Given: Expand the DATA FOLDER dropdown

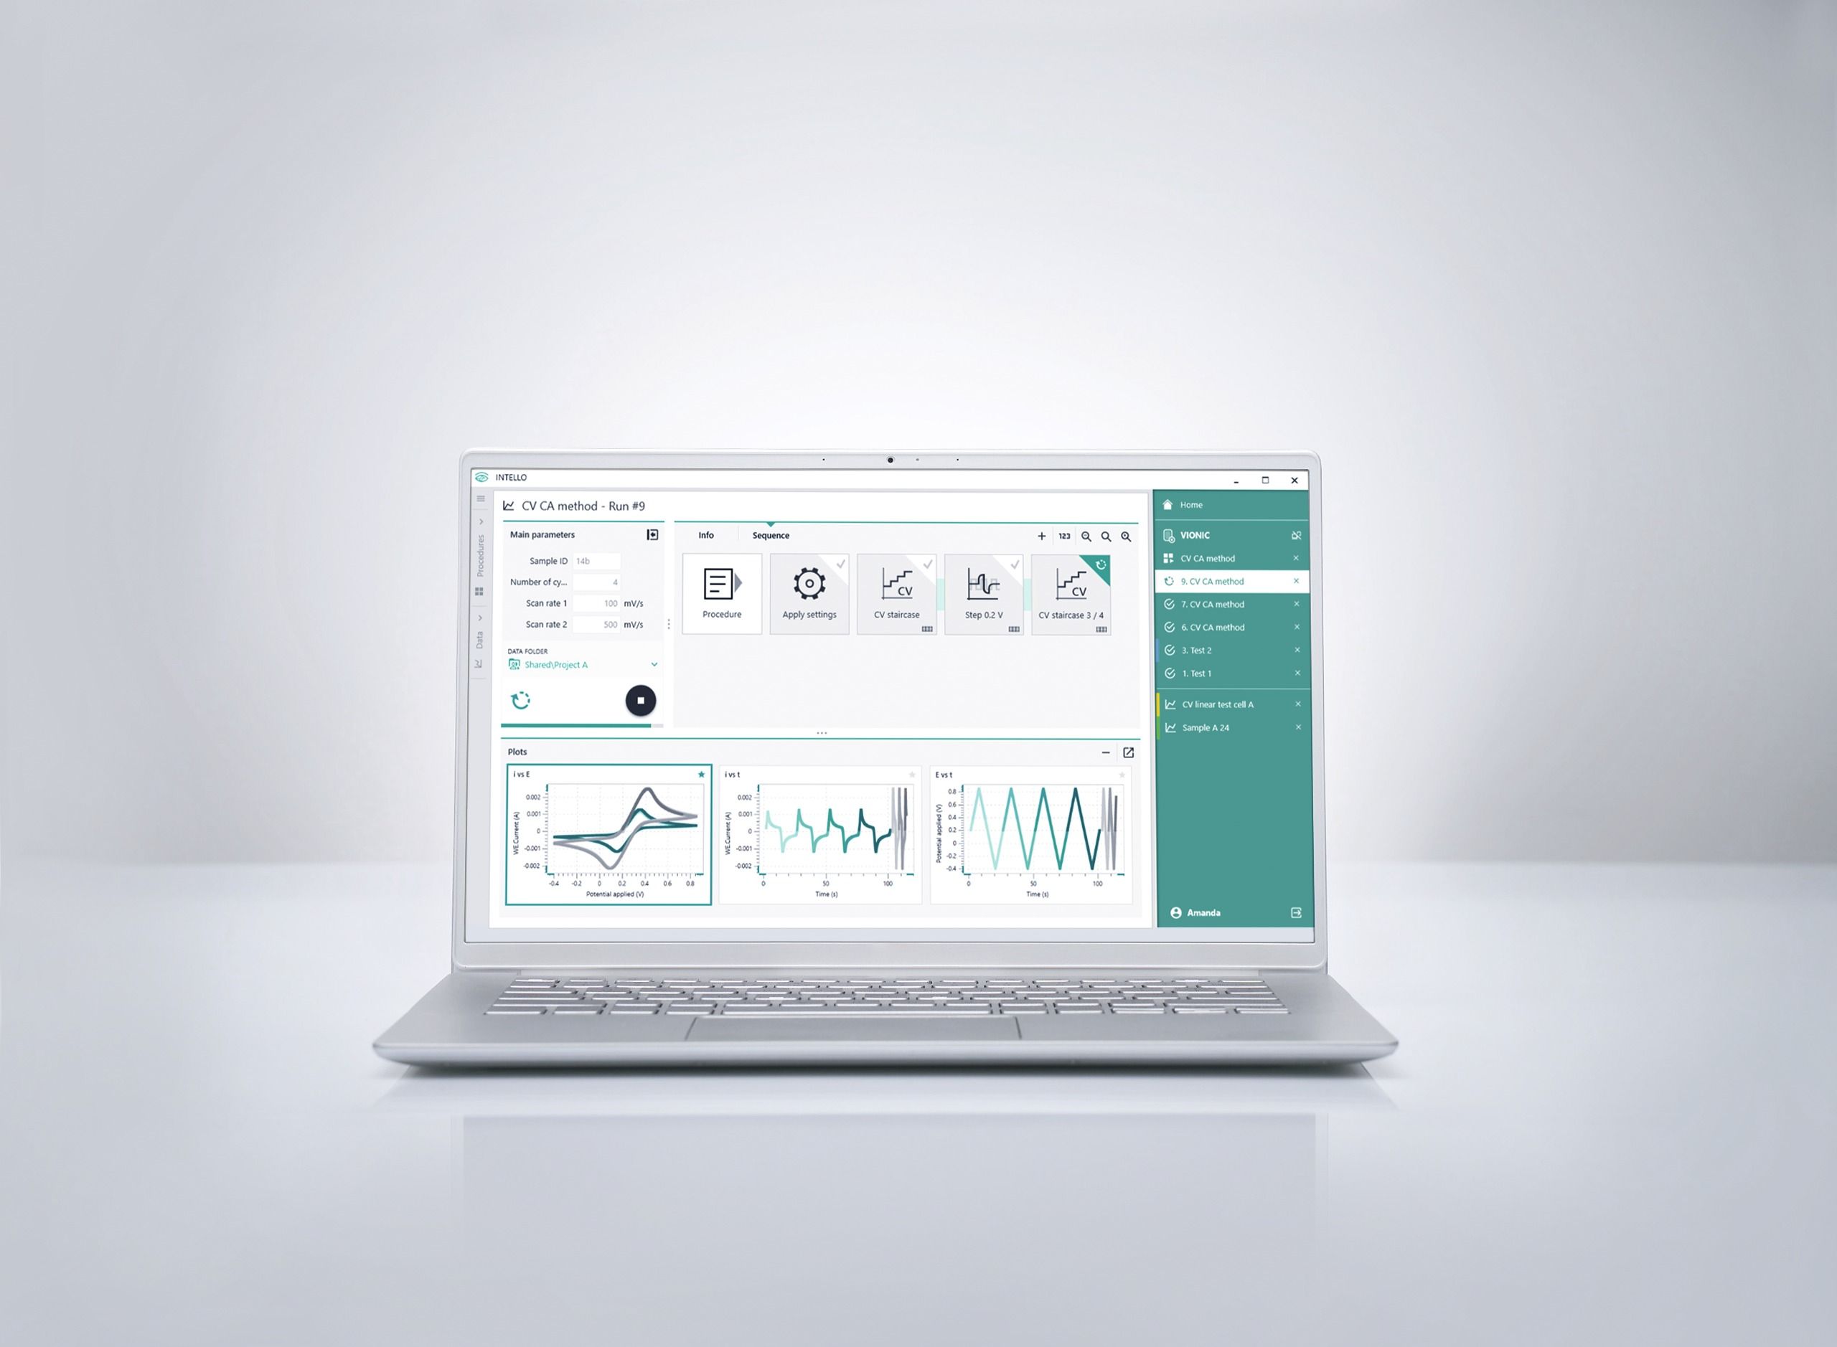Looking at the screenshot, I should tap(654, 666).
